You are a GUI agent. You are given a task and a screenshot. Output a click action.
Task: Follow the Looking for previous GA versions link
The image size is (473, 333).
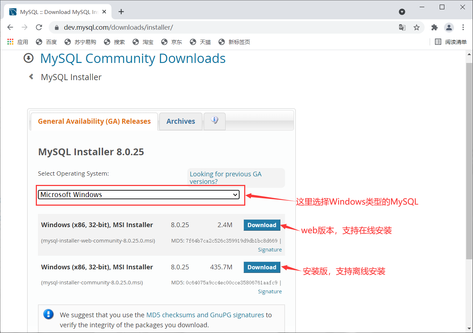coord(226,178)
